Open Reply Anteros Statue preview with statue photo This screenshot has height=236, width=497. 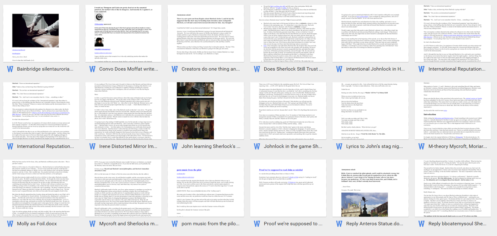pyautogui.click(x=371, y=188)
